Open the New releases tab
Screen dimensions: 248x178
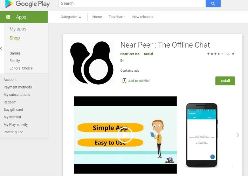[143, 17]
